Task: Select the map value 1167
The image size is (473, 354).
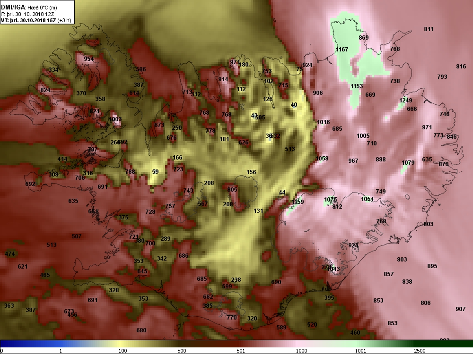Action: (342, 50)
